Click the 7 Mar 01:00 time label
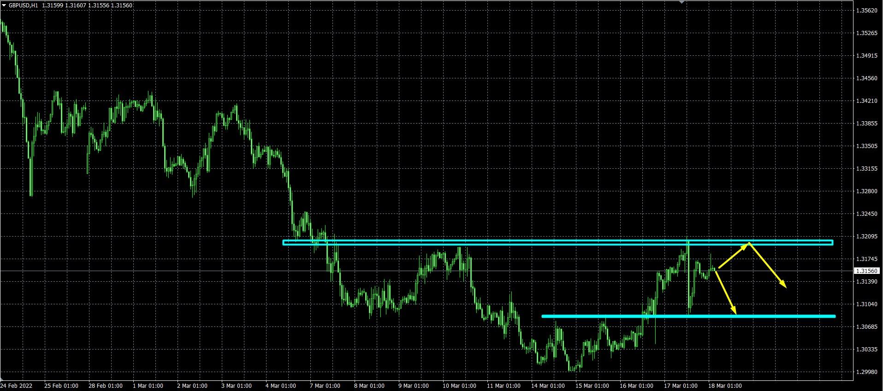 [325, 386]
